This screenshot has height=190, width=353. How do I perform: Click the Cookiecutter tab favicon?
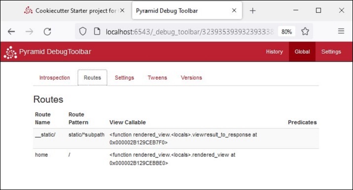pyautogui.click(x=29, y=10)
